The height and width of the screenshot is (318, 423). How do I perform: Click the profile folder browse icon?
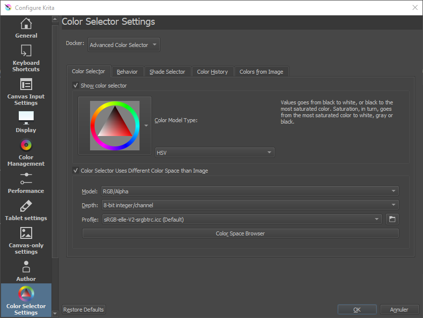(x=392, y=219)
